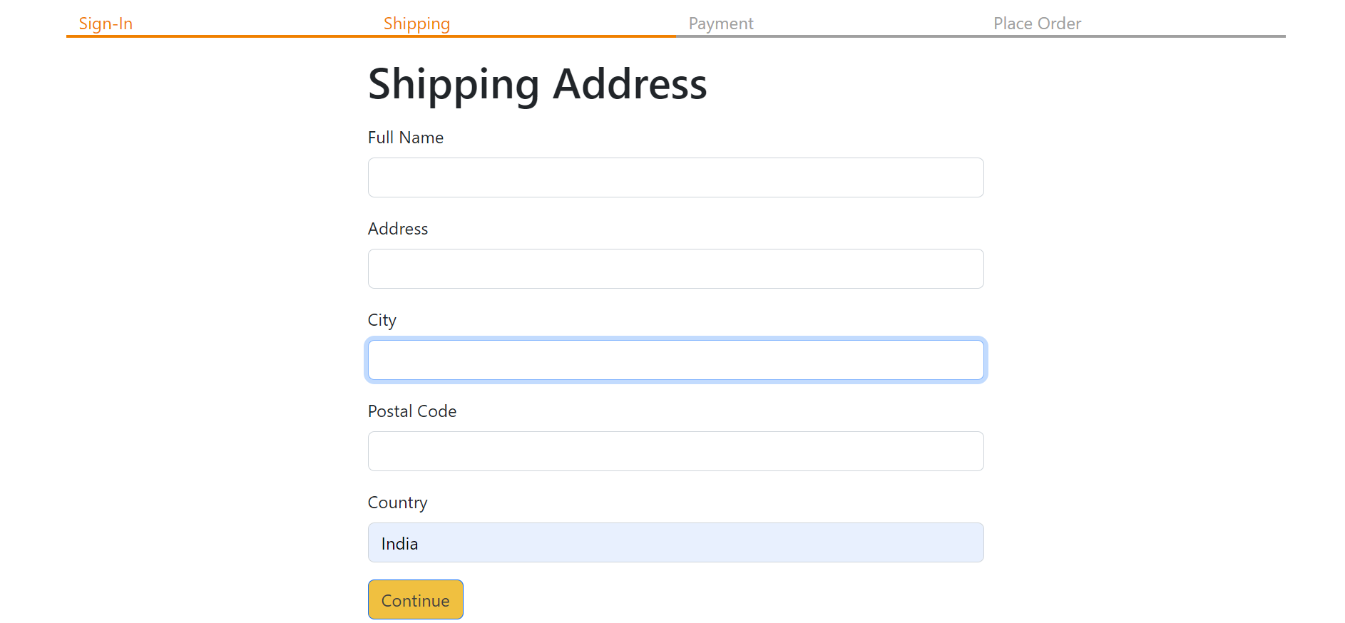The height and width of the screenshot is (623, 1345).
Task: Click the orange progress bar under Shipping
Action: pyautogui.click(x=371, y=35)
